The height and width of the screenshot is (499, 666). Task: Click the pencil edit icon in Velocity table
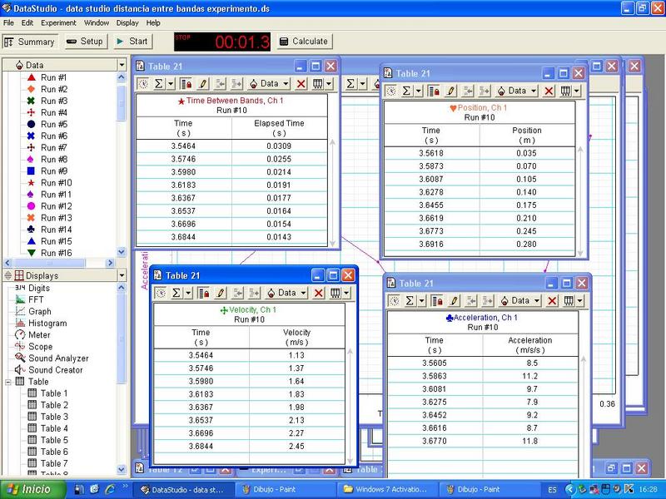click(x=221, y=293)
